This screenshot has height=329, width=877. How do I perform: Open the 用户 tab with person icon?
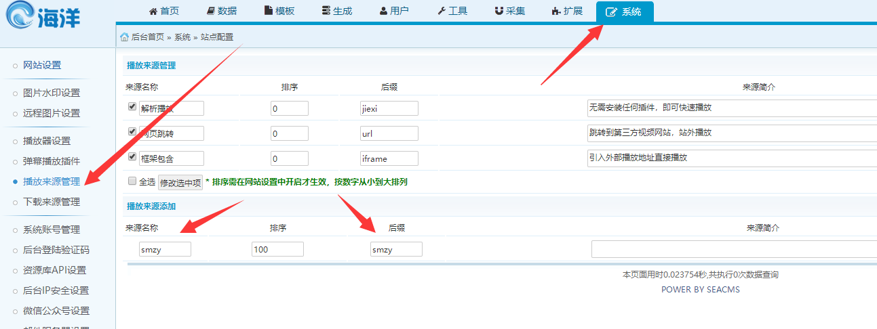click(x=394, y=11)
